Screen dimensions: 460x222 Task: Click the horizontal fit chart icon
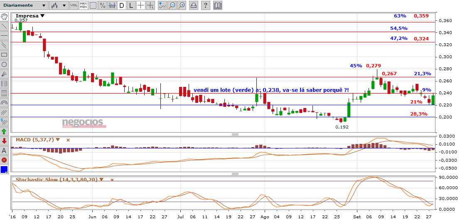(112, 5)
